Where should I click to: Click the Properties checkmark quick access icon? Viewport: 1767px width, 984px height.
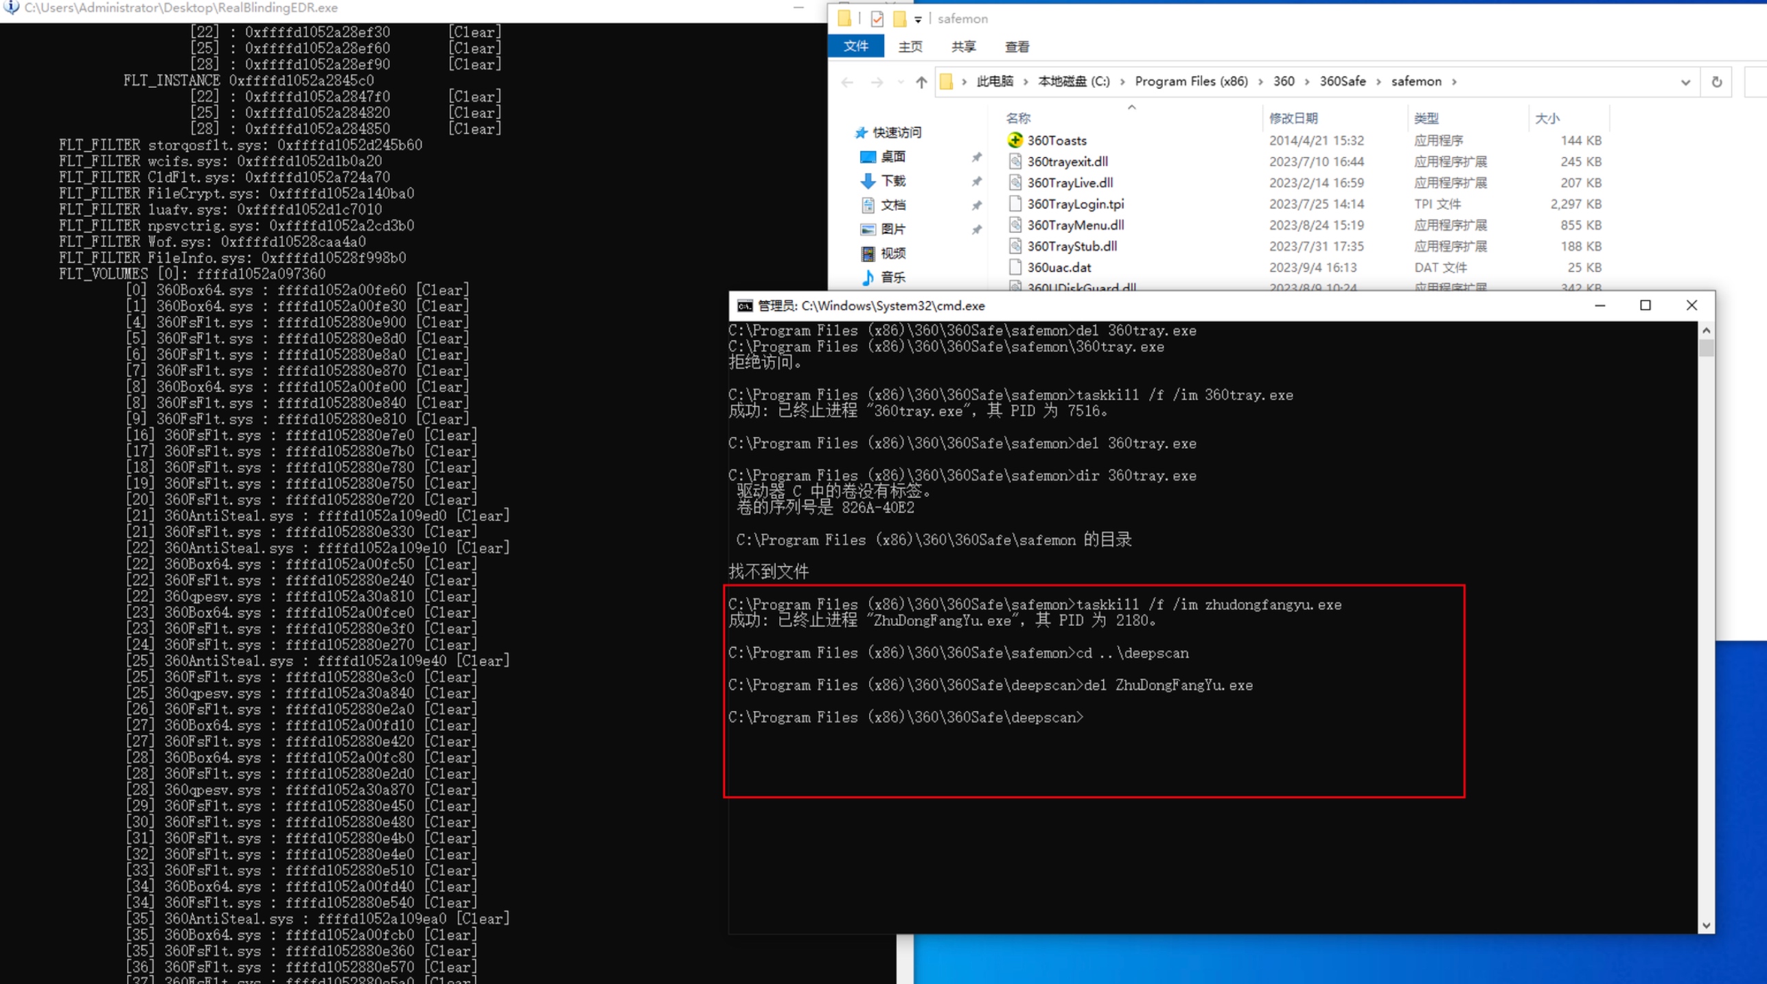point(877,19)
